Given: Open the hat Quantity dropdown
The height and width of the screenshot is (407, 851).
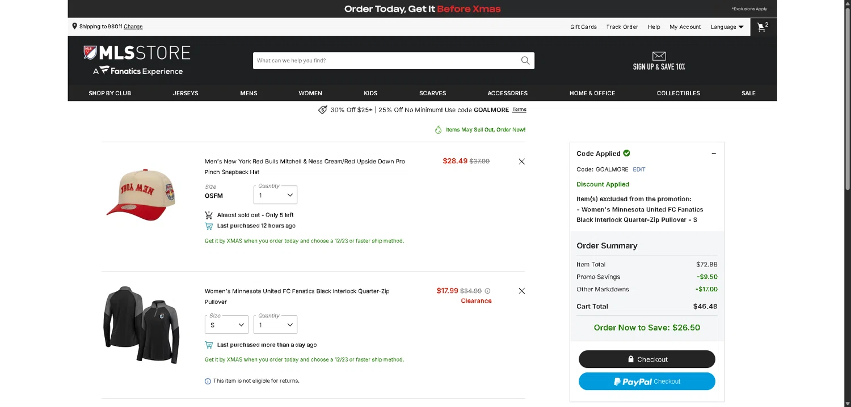Looking at the screenshot, I should tap(275, 195).
